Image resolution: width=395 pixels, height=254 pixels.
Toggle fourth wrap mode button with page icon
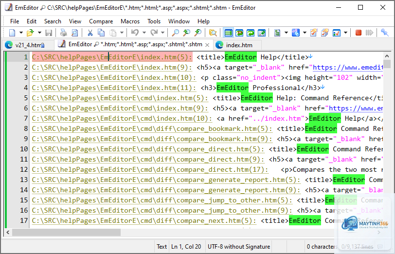pyautogui.click(x=262, y=33)
